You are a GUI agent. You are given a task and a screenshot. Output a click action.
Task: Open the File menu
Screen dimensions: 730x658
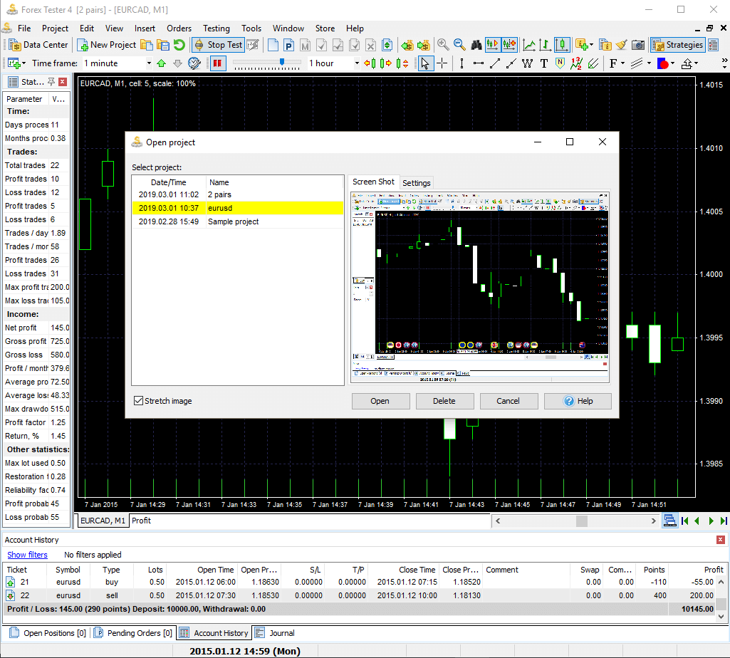[x=24, y=28]
